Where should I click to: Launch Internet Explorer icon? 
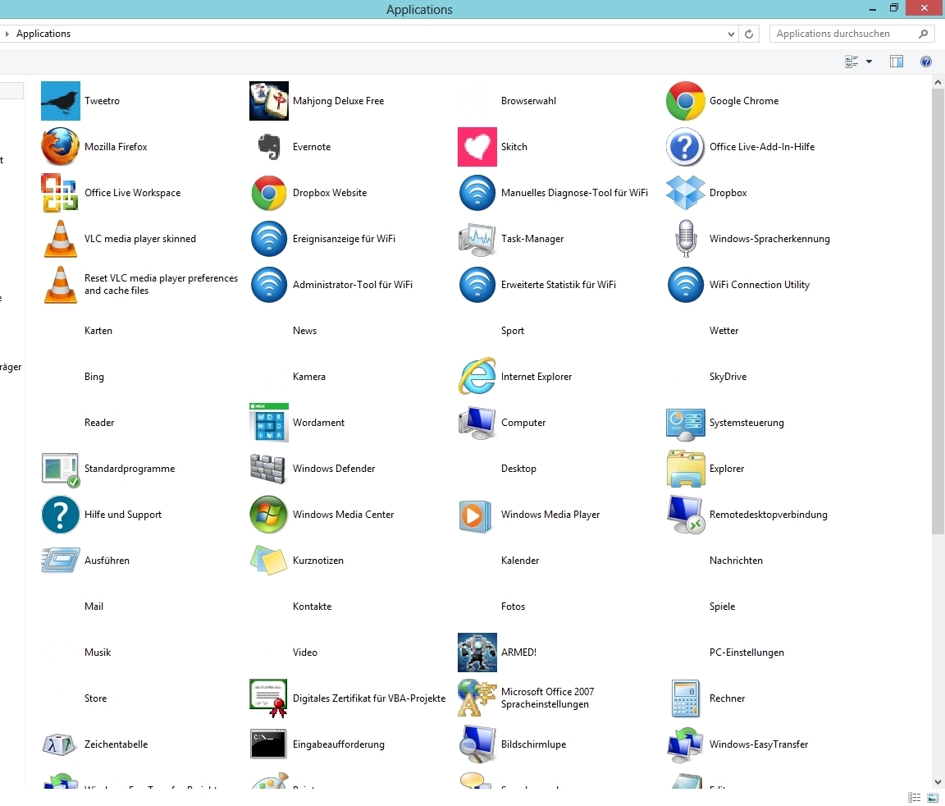477,377
